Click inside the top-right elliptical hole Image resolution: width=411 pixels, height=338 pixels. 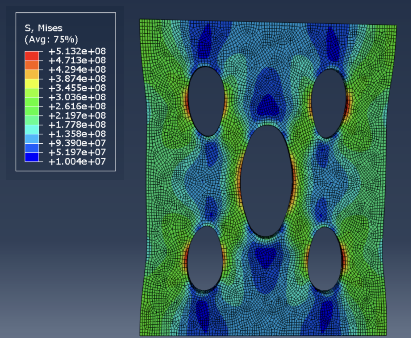coord(328,103)
